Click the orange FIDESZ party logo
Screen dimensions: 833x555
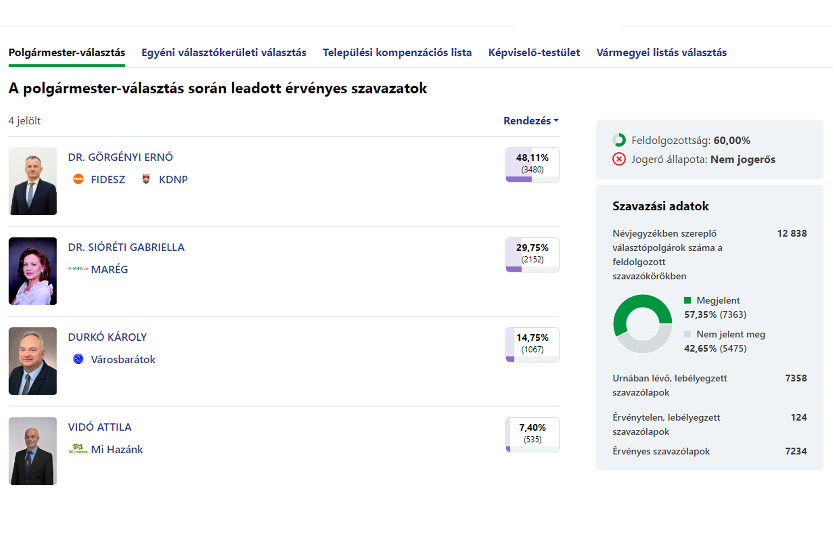point(78,179)
